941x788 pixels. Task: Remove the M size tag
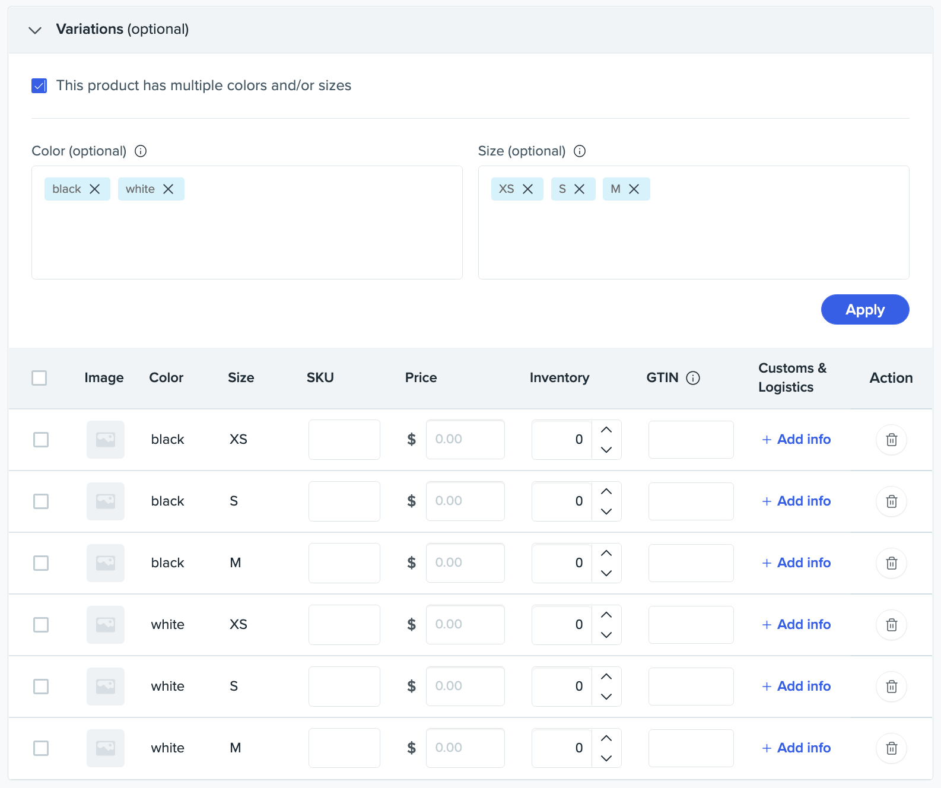[634, 189]
